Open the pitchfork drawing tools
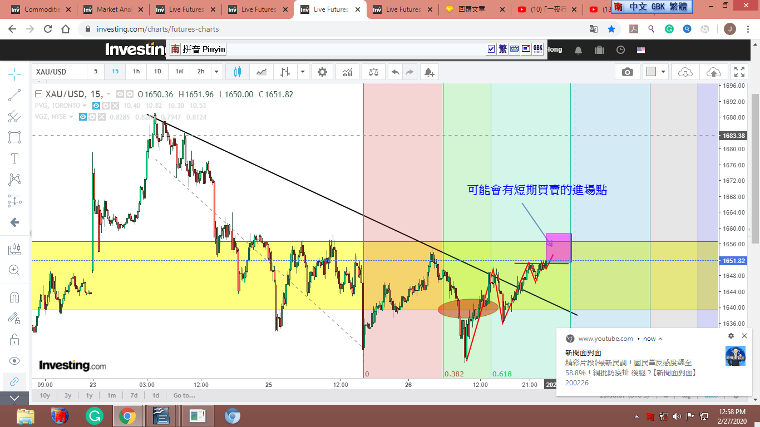The image size is (760, 427). (14, 116)
